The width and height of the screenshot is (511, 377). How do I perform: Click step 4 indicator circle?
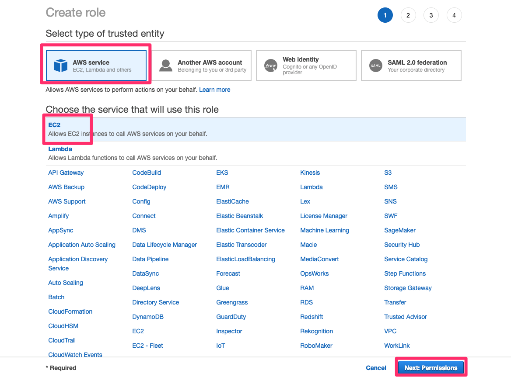coord(454,15)
